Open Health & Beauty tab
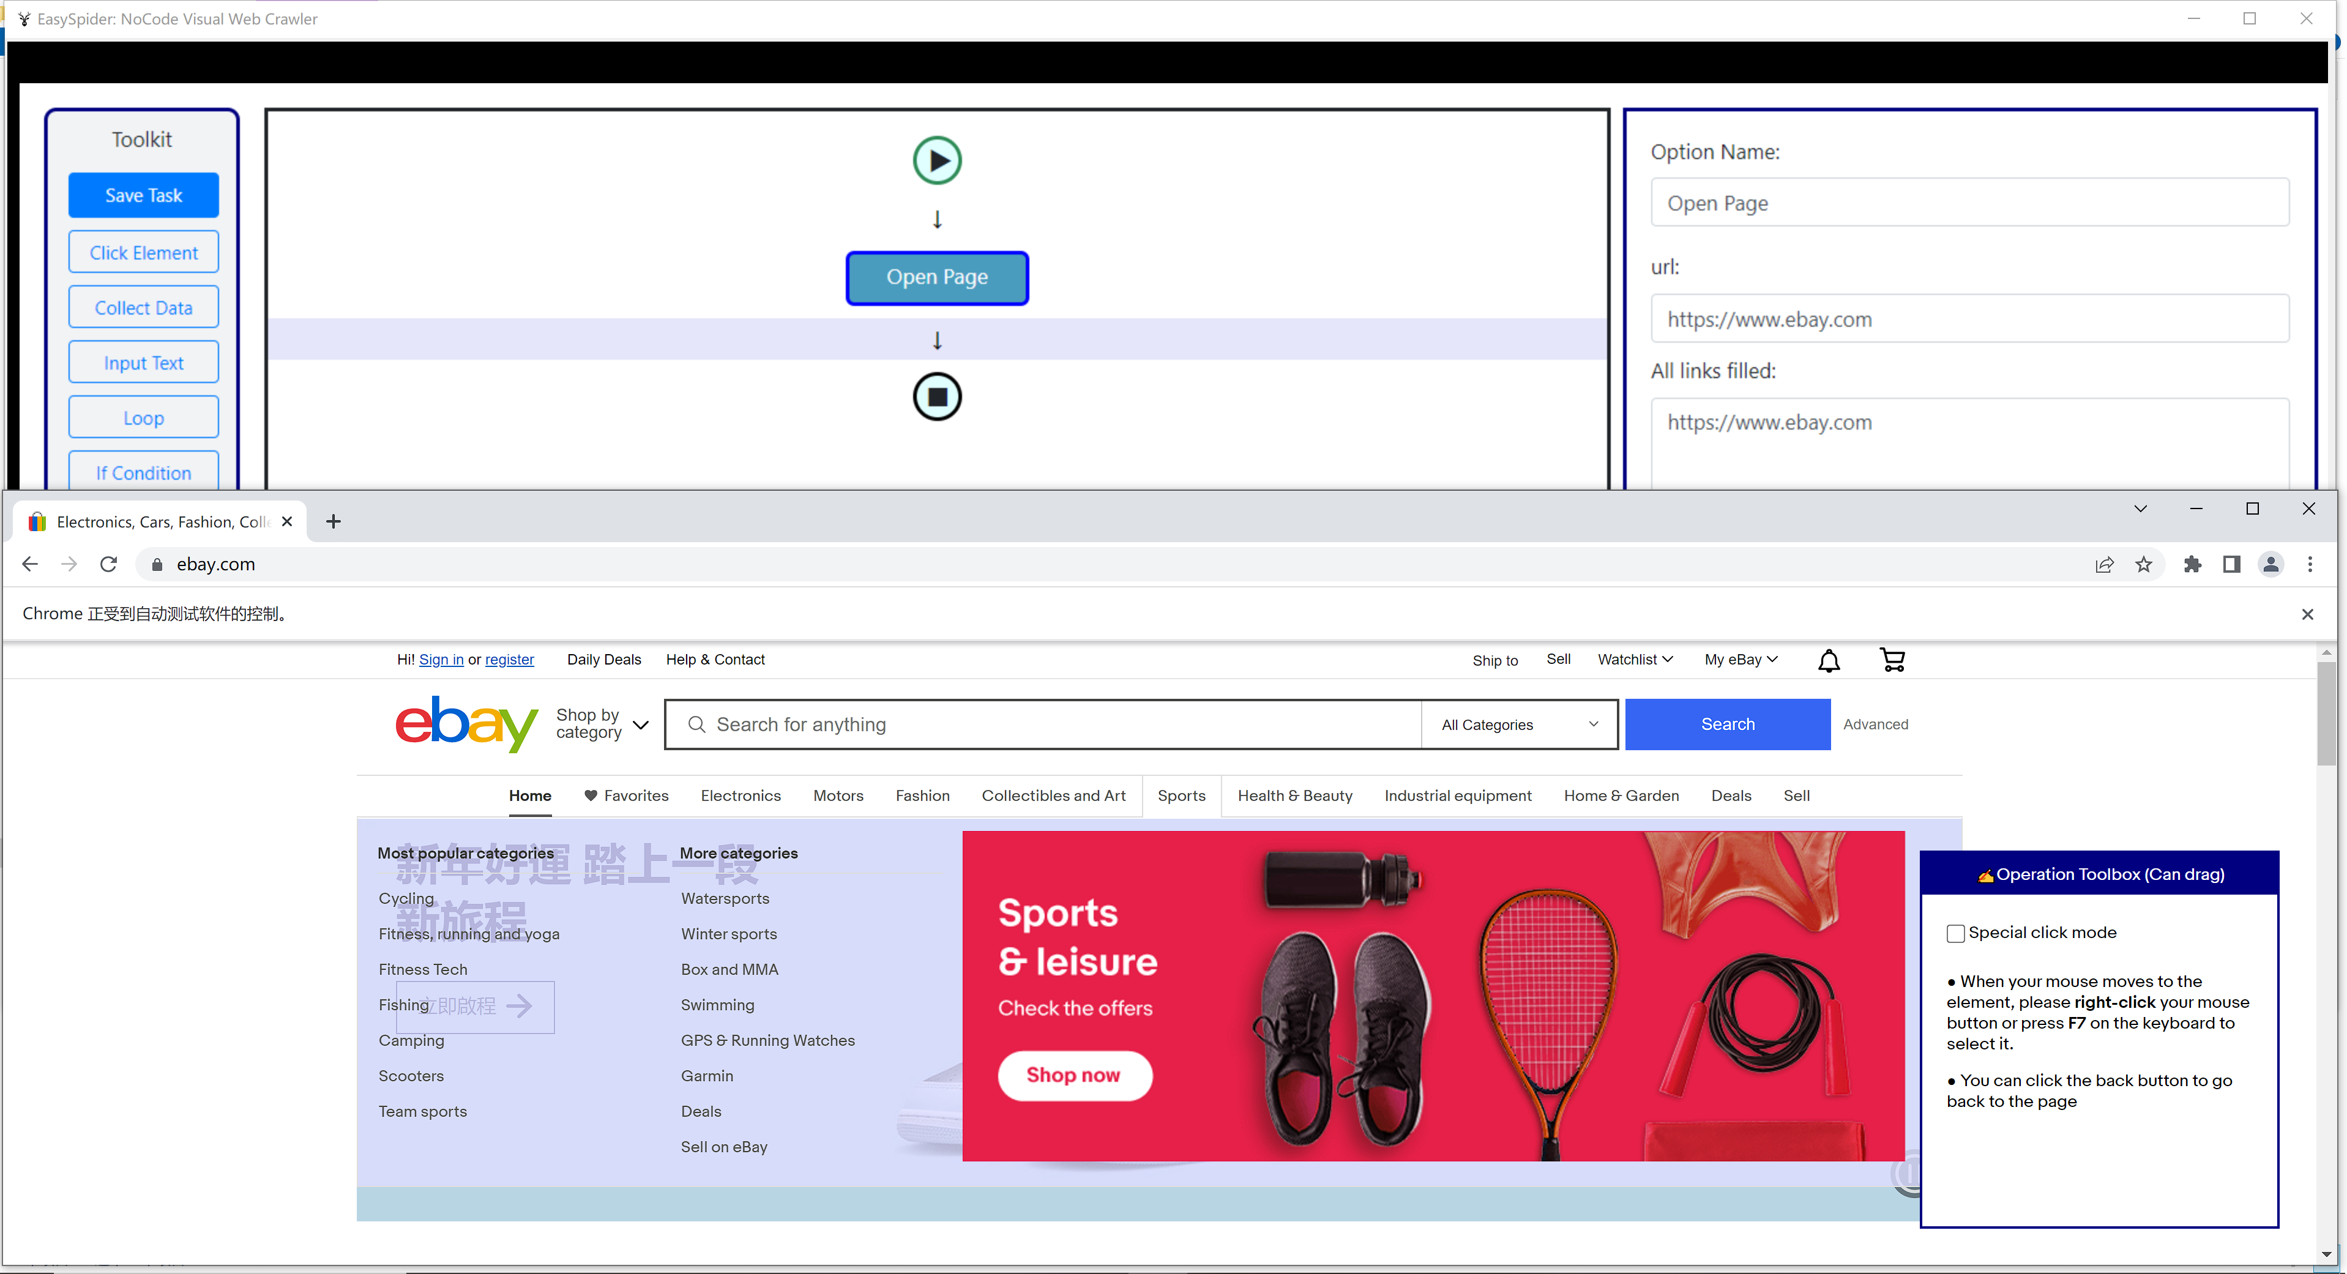 (1295, 795)
